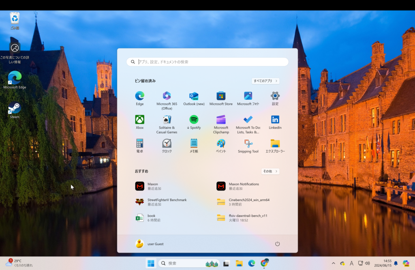The height and width of the screenshot is (270, 415).
Task: Open Xbox app icon
Action: 140,120
